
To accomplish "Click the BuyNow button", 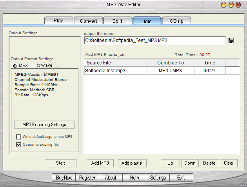I will click(x=64, y=178).
